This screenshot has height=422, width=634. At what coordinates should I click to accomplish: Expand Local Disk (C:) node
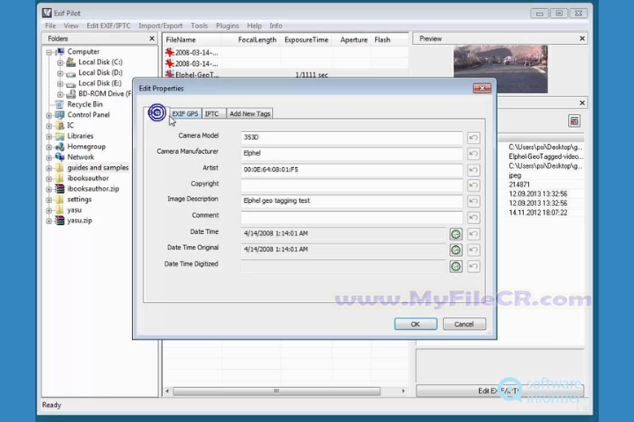click(60, 62)
